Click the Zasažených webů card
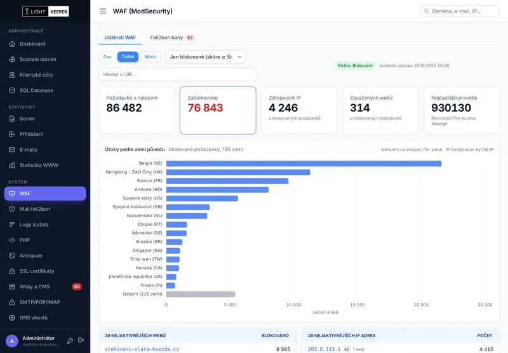 point(380,110)
